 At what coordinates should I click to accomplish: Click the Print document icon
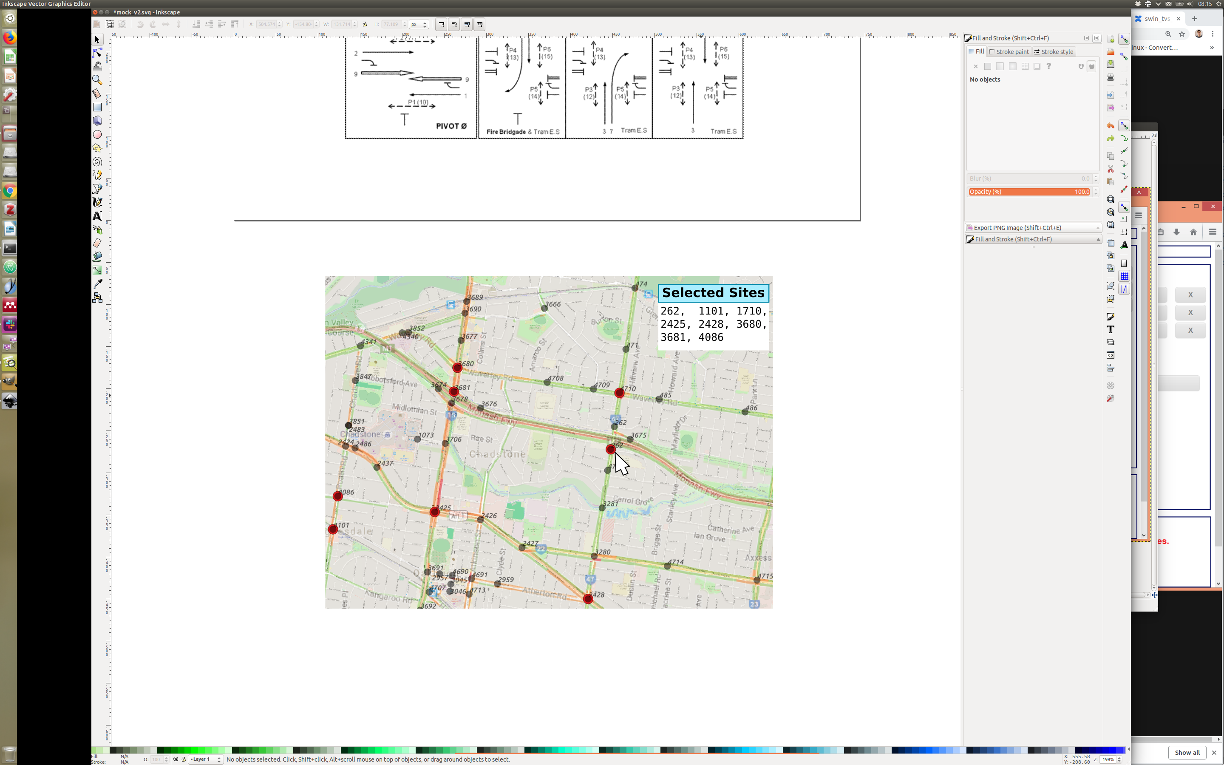1110,77
